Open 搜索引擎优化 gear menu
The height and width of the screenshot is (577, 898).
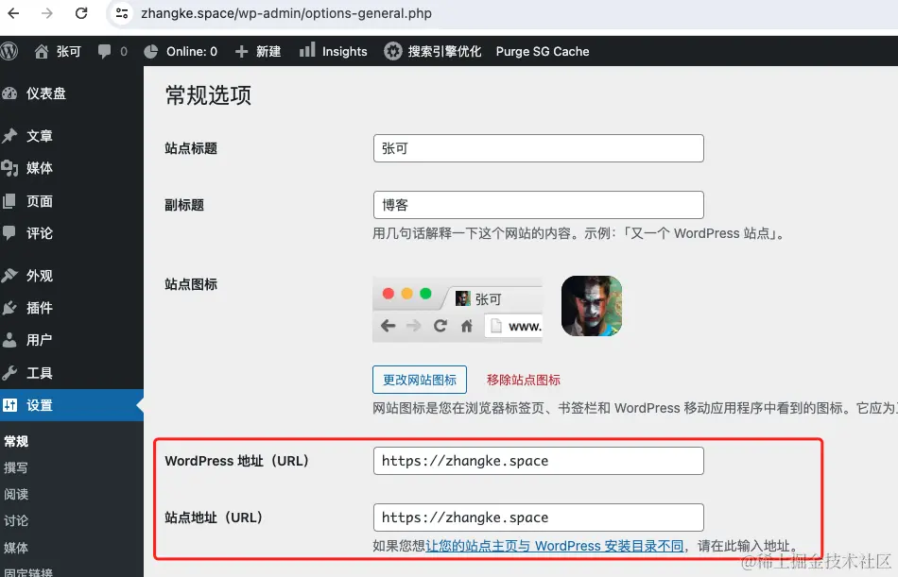(432, 52)
